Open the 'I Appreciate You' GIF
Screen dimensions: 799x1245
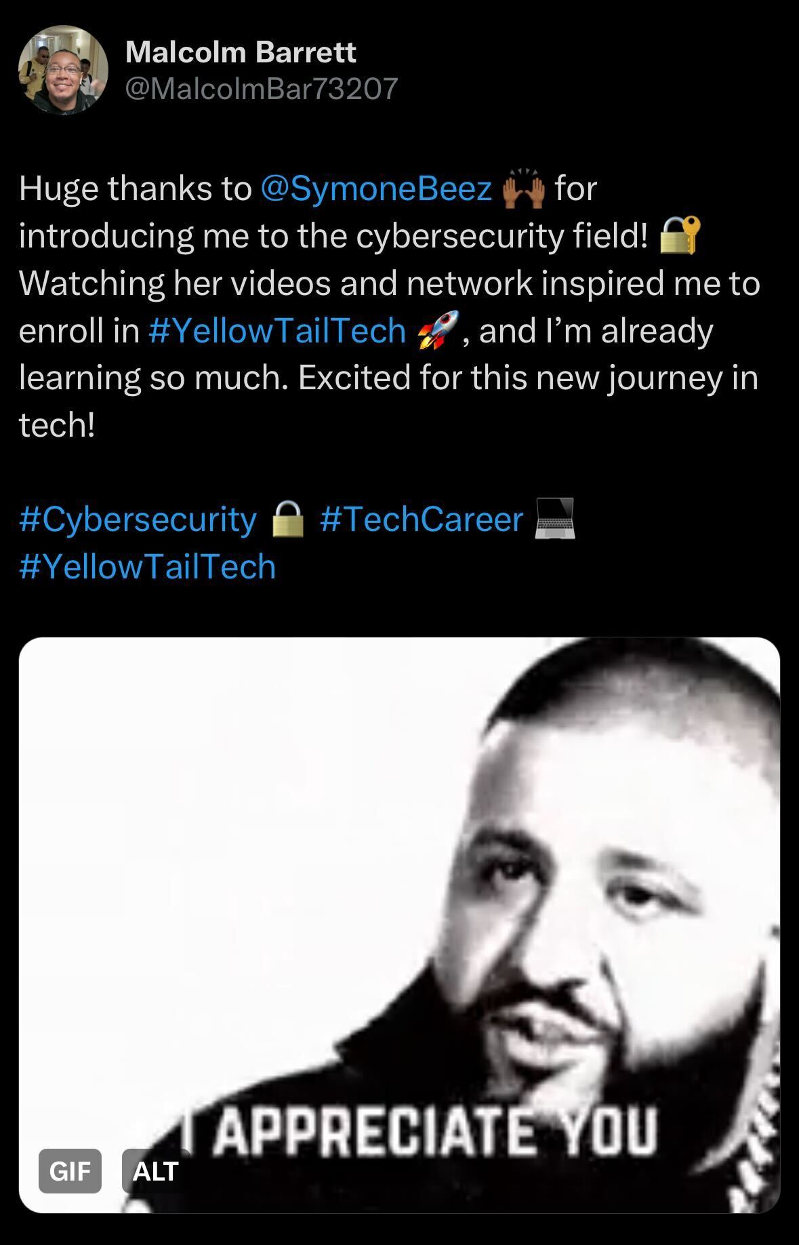click(x=399, y=925)
